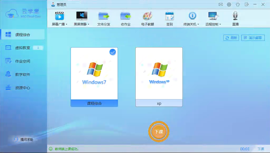Image resolution: width=270 pixels, height=153 pixels.
Task: Go to 教学软件 in the sidebar
Action: pos(23,75)
